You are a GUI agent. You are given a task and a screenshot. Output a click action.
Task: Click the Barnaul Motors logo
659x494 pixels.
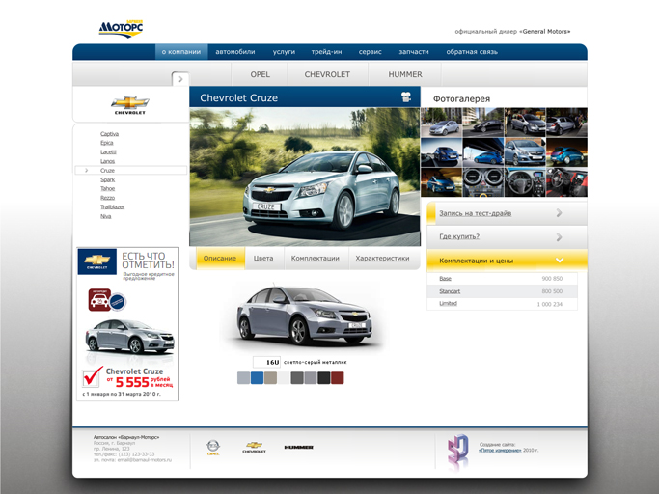(121, 29)
